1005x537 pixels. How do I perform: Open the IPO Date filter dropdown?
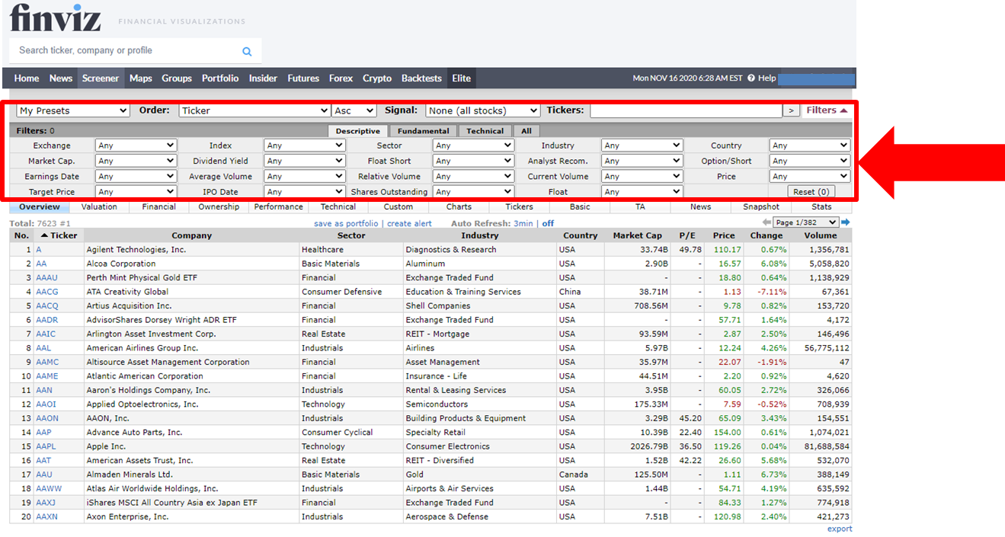[x=305, y=192]
